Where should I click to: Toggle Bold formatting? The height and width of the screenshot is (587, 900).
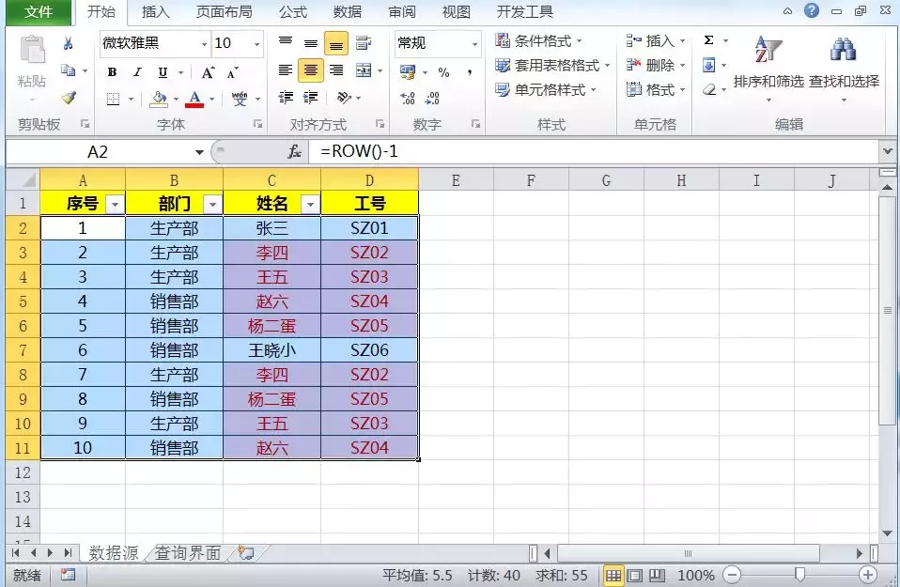pyautogui.click(x=113, y=72)
